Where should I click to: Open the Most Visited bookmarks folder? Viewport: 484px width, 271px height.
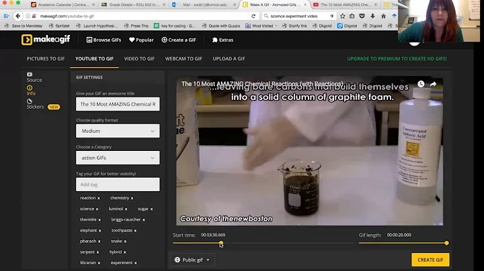(261, 26)
